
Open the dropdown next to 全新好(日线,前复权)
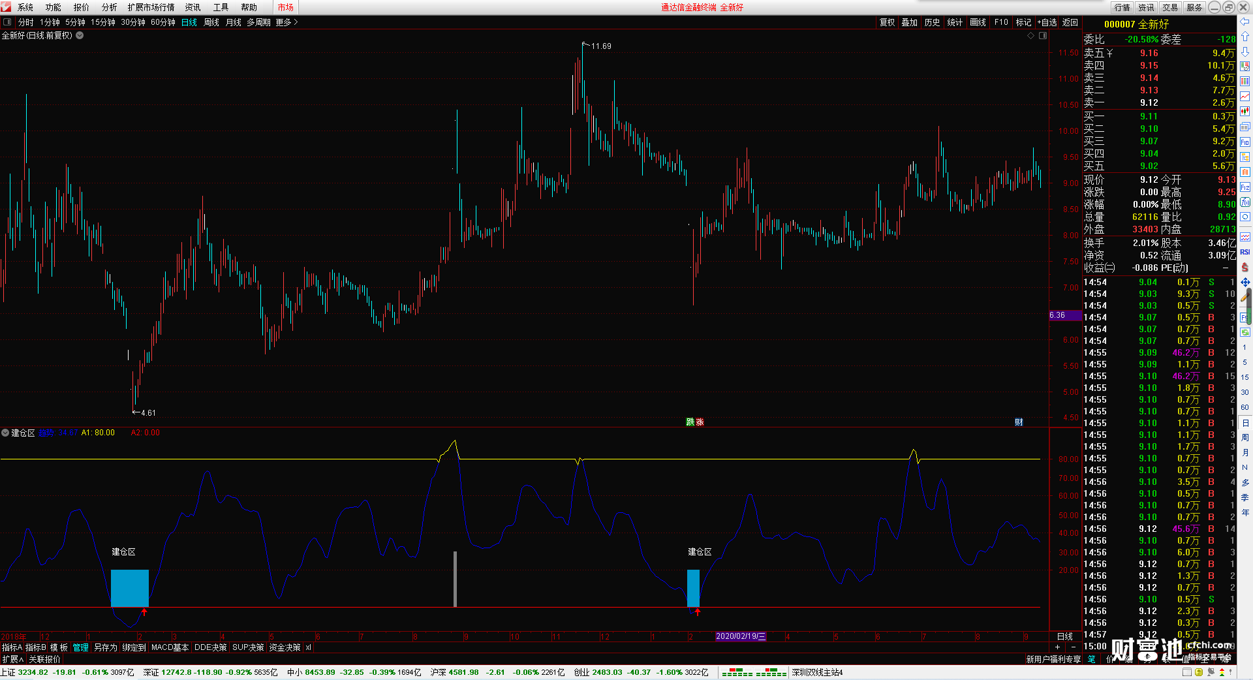(80, 35)
